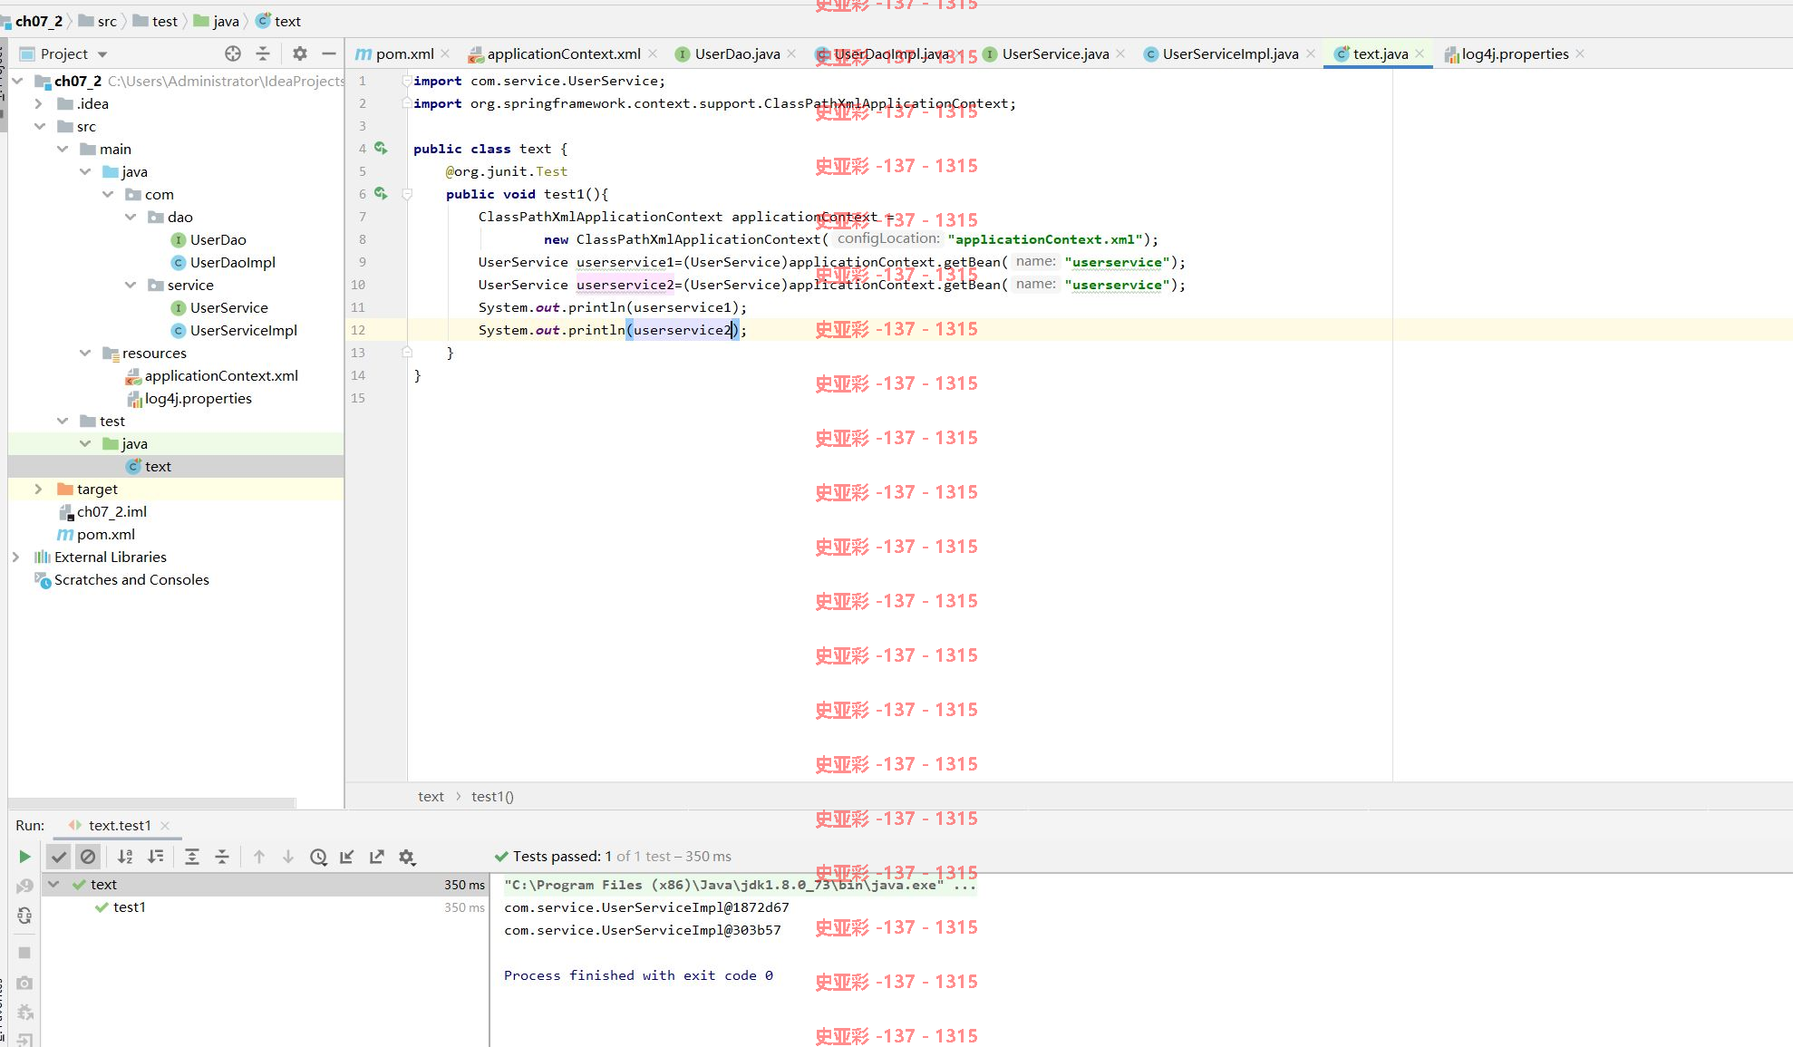Collapse the src folder
1793x1047 pixels.
coord(39,126)
